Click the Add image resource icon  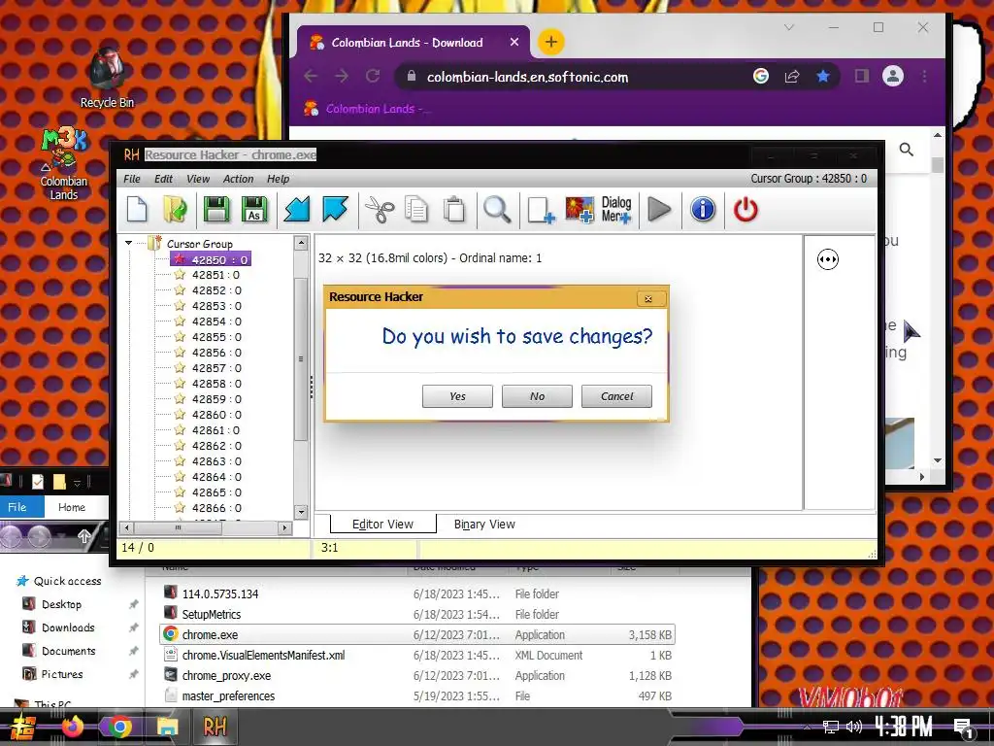pos(580,210)
